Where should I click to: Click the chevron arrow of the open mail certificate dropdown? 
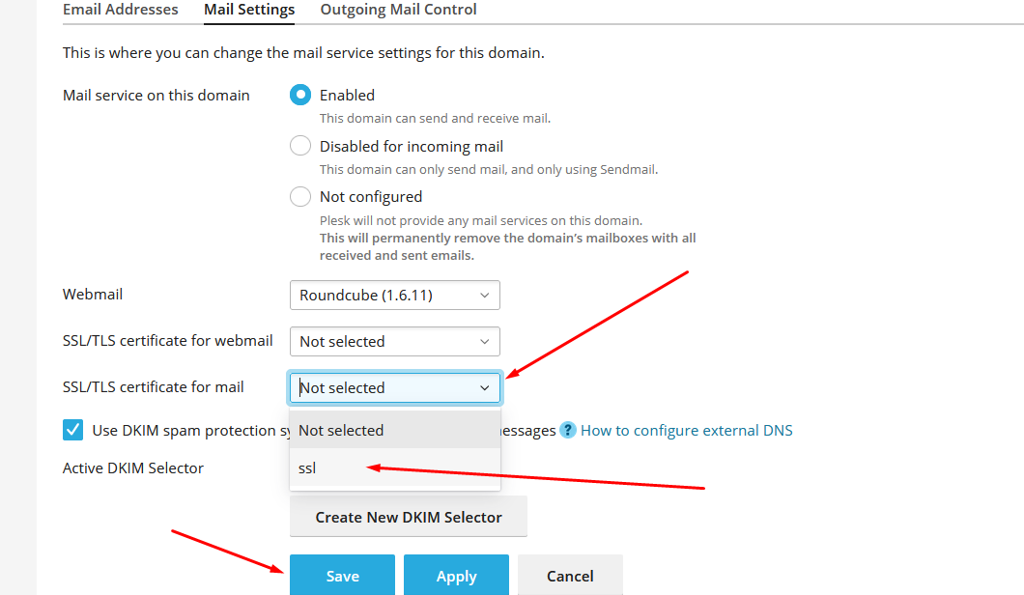tap(484, 388)
